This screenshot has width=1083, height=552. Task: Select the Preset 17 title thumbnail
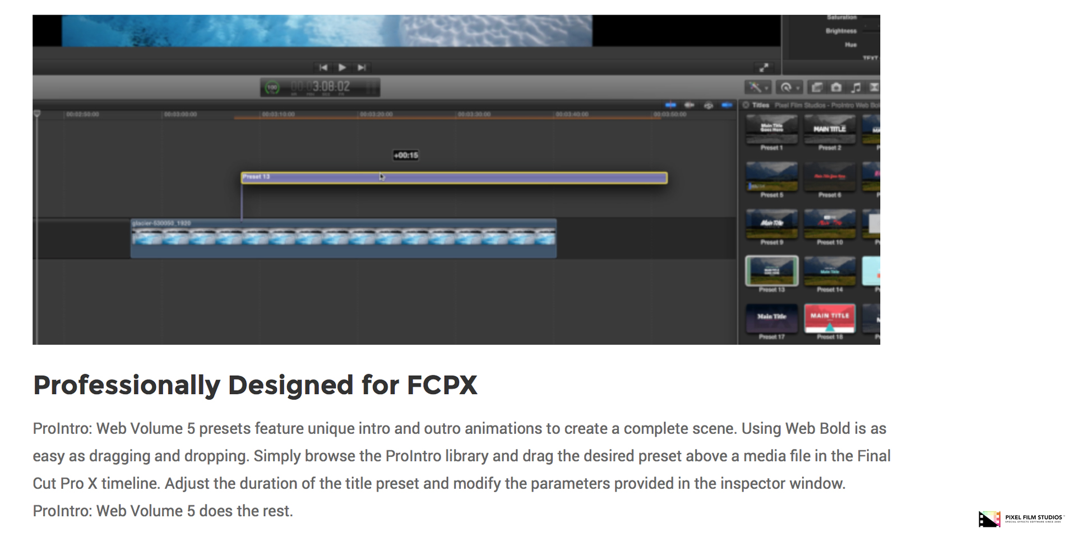(772, 318)
